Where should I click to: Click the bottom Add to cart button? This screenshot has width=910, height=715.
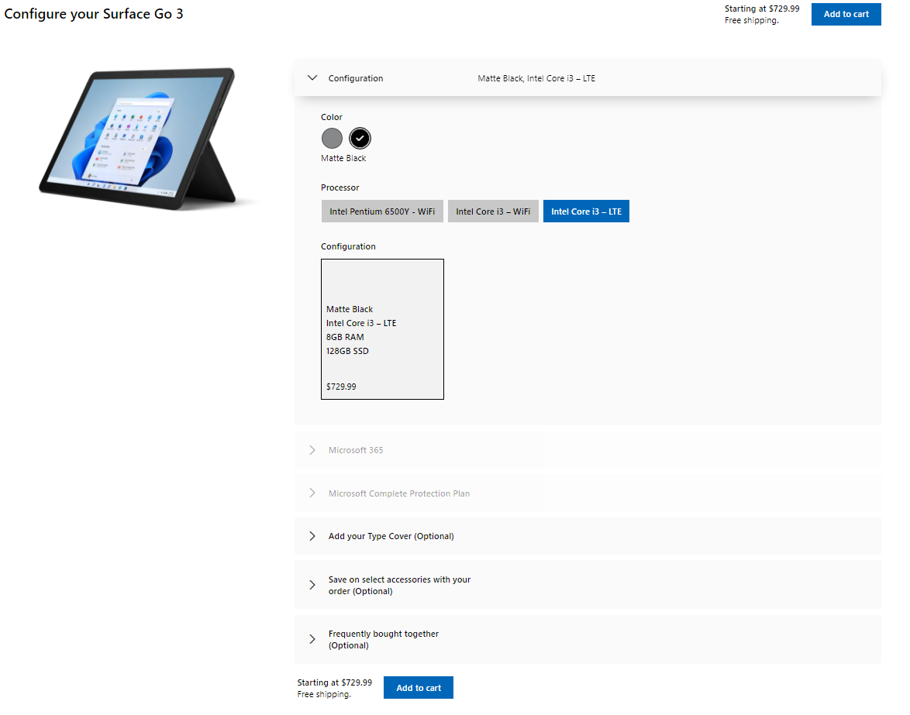pyautogui.click(x=419, y=688)
